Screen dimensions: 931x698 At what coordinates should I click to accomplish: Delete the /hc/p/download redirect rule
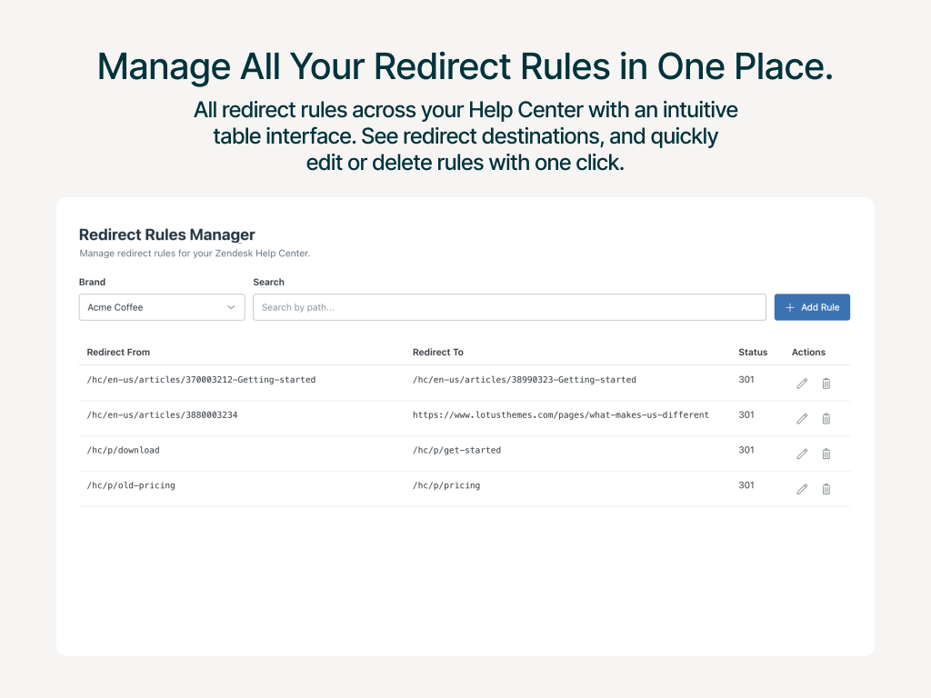pos(826,454)
